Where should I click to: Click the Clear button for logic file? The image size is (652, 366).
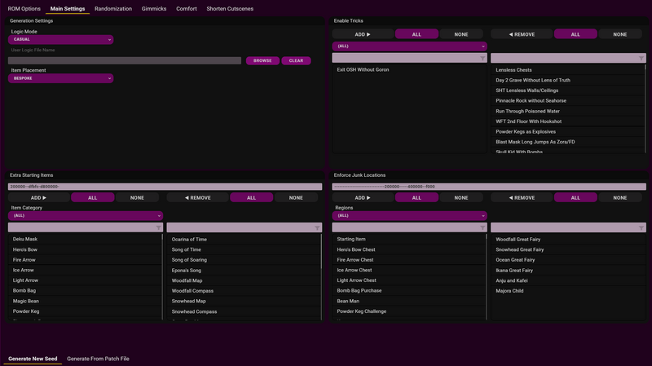296,60
